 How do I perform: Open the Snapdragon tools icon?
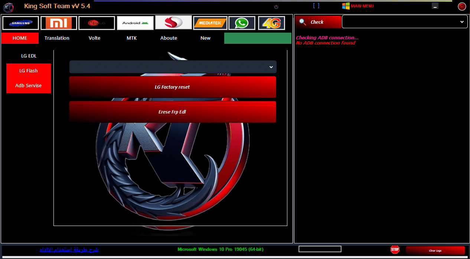(173, 23)
